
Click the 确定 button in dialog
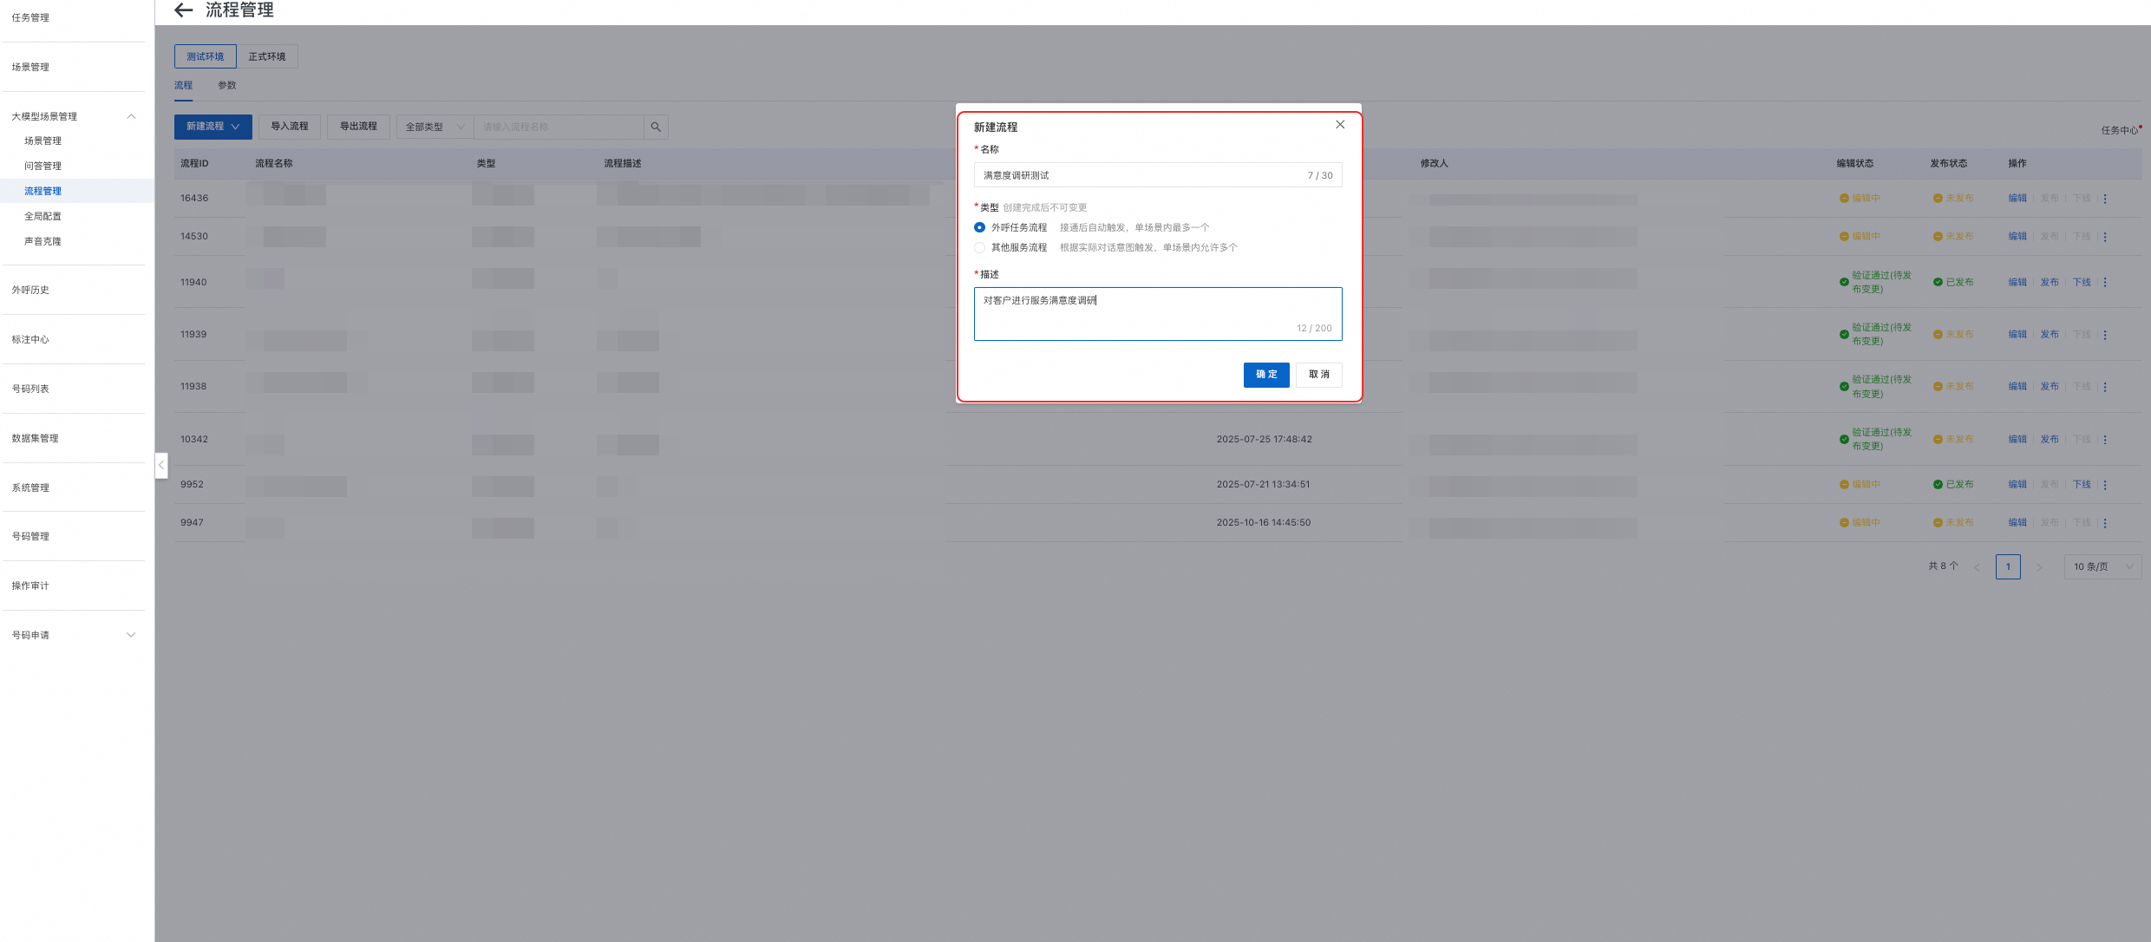pyautogui.click(x=1265, y=375)
